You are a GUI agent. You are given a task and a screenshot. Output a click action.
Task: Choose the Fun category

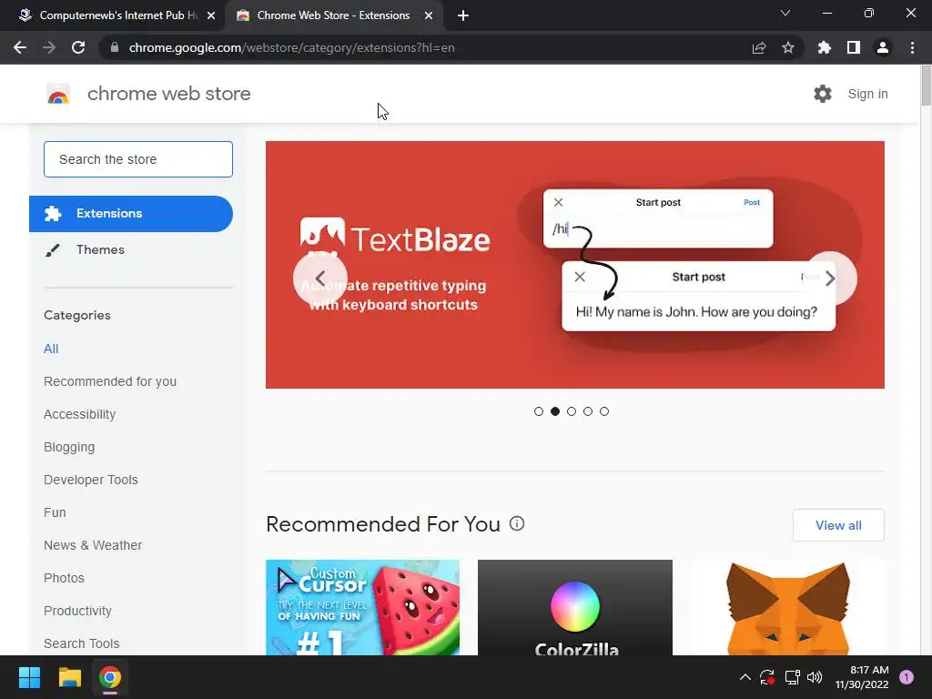coord(55,512)
